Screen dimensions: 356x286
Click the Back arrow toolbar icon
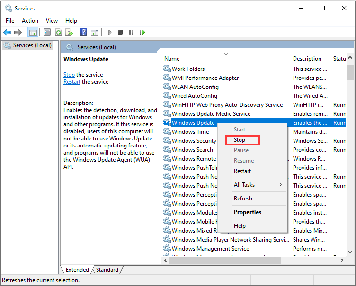click(7, 33)
